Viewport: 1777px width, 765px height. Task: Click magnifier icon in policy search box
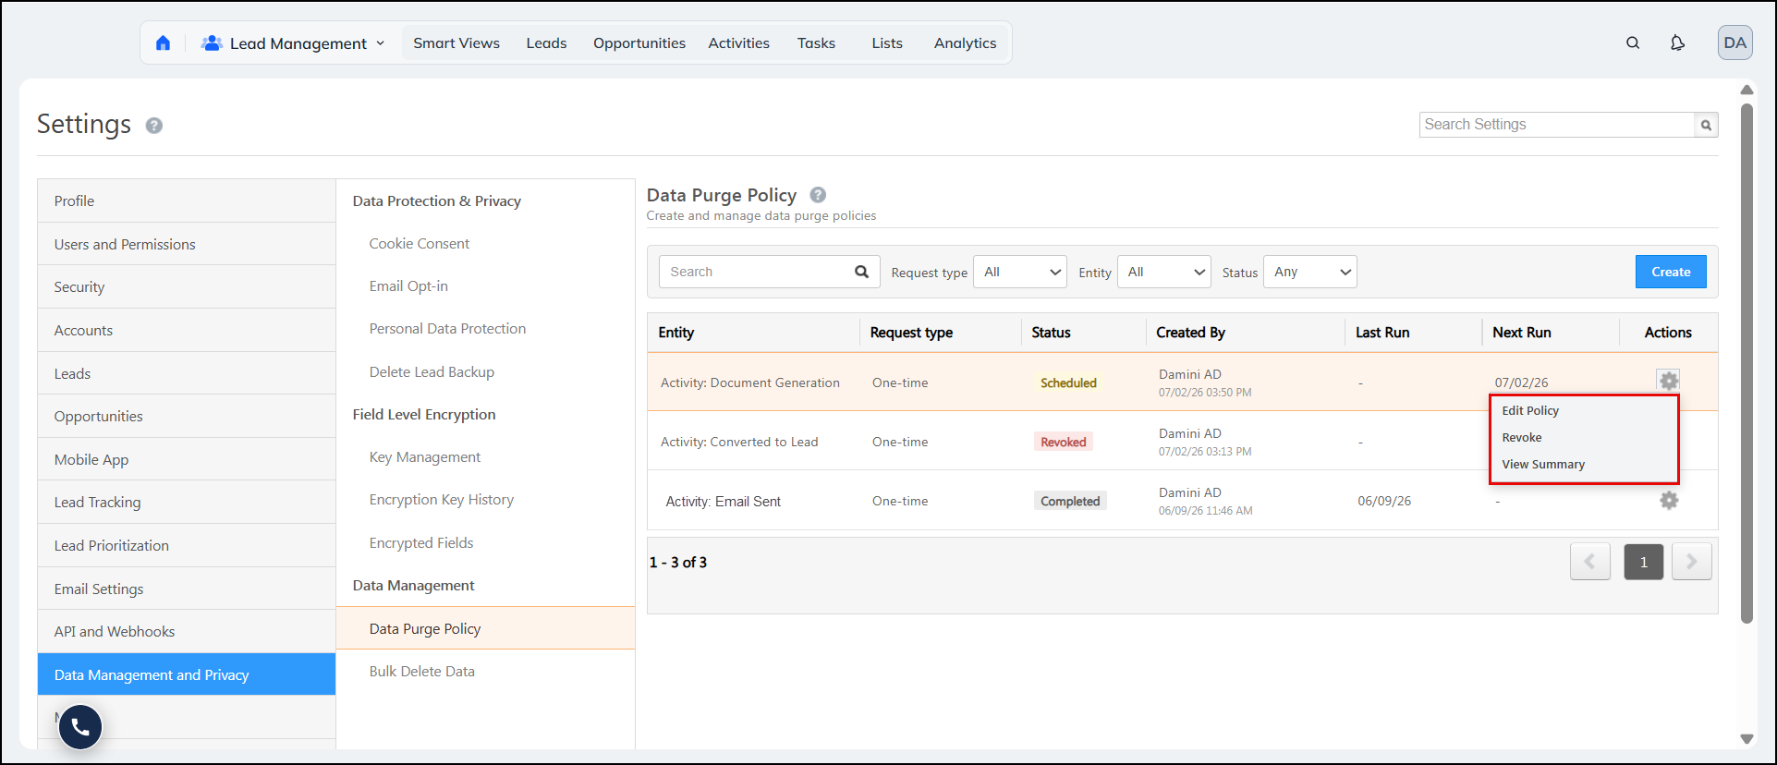point(861,272)
